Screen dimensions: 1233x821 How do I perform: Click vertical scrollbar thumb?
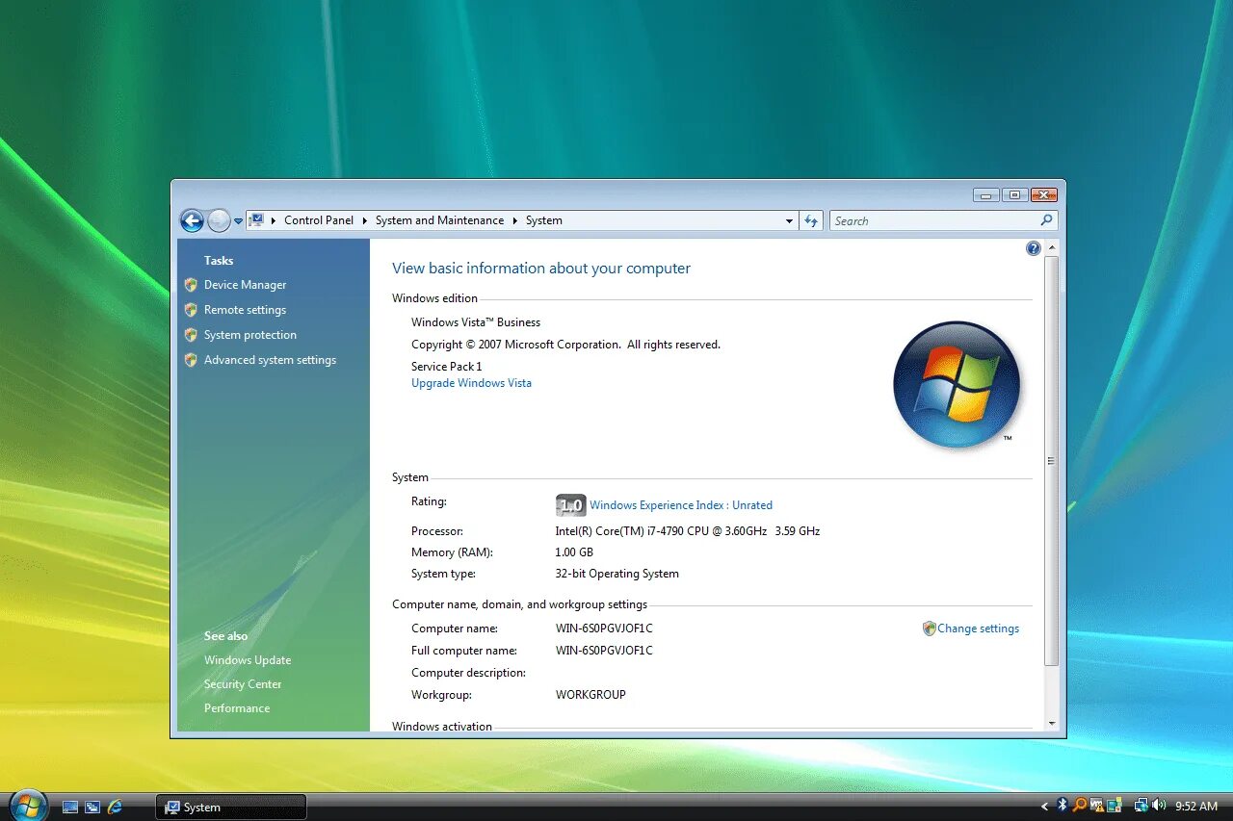[1052, 461]
